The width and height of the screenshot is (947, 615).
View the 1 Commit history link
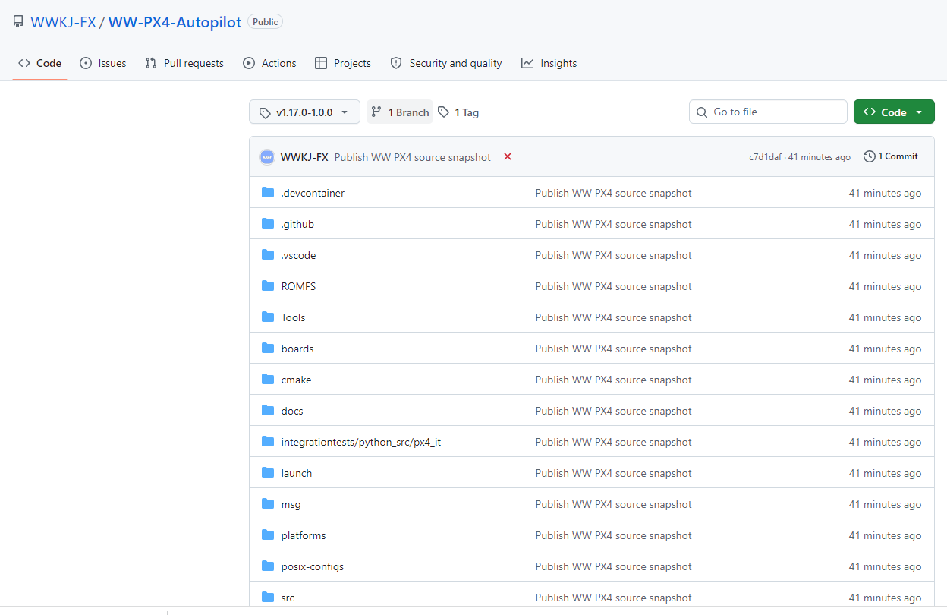click(891, 156)
